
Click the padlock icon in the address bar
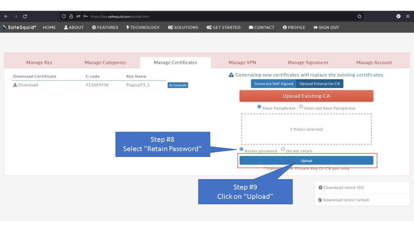click(71, 16)
